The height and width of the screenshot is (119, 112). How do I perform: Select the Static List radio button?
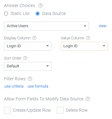tap(6, 13)
